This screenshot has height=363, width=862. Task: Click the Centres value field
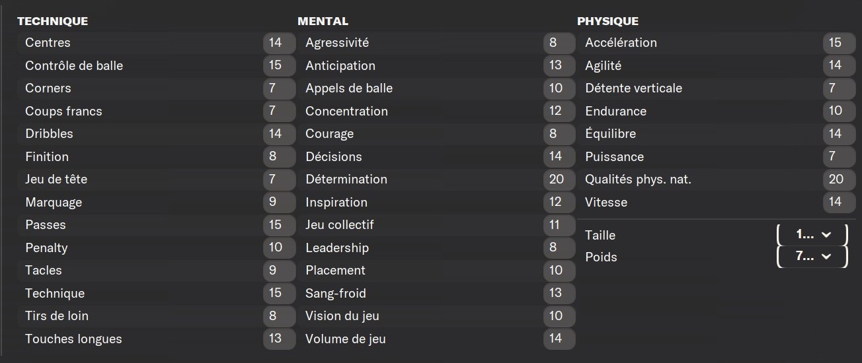click(x=279, y=43)
